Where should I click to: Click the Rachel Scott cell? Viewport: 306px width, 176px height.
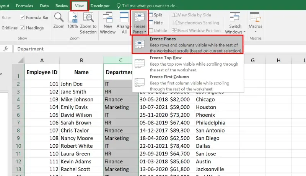(81, 169)
